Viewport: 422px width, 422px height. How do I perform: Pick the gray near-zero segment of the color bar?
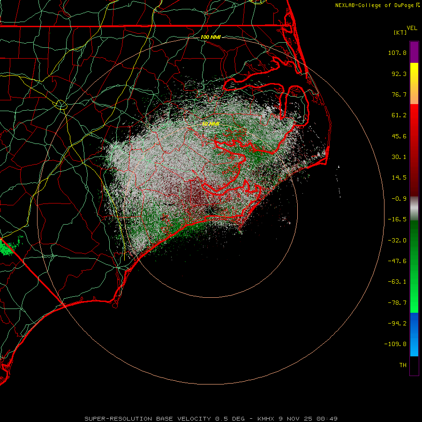414,208
